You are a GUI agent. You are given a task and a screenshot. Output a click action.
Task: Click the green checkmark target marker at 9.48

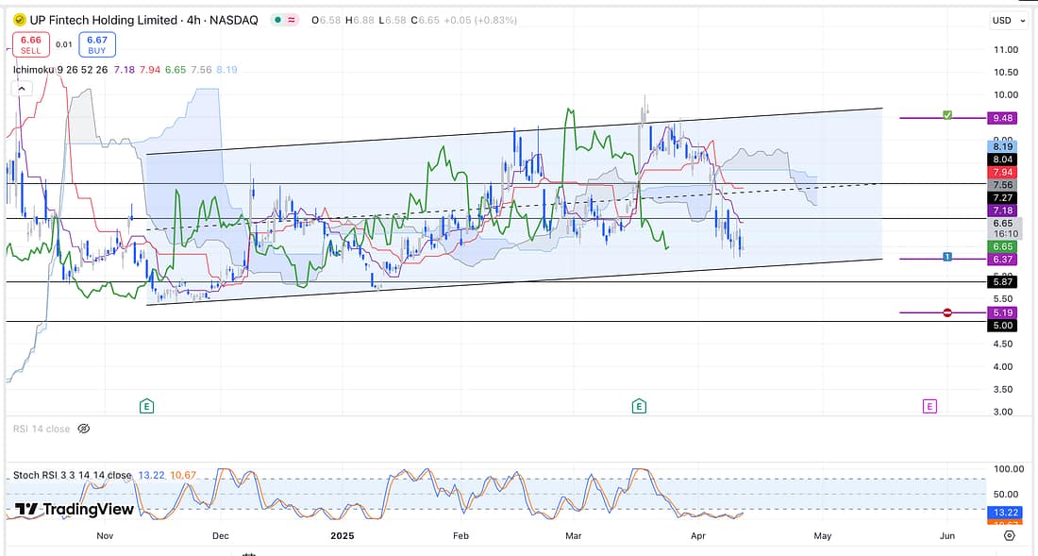(947, 115)
